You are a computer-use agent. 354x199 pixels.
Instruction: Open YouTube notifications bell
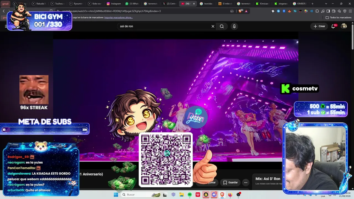[x=334, y=26]
